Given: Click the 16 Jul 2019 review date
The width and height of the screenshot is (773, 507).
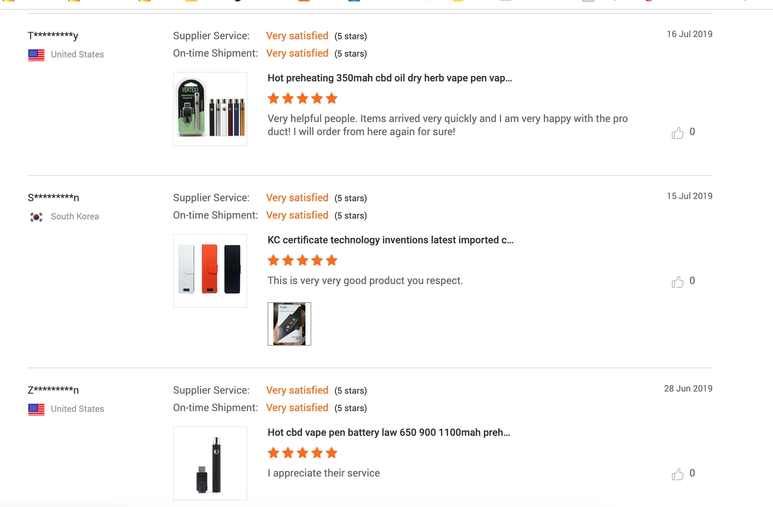Looking at the screenshot, I should click(689, 34).
